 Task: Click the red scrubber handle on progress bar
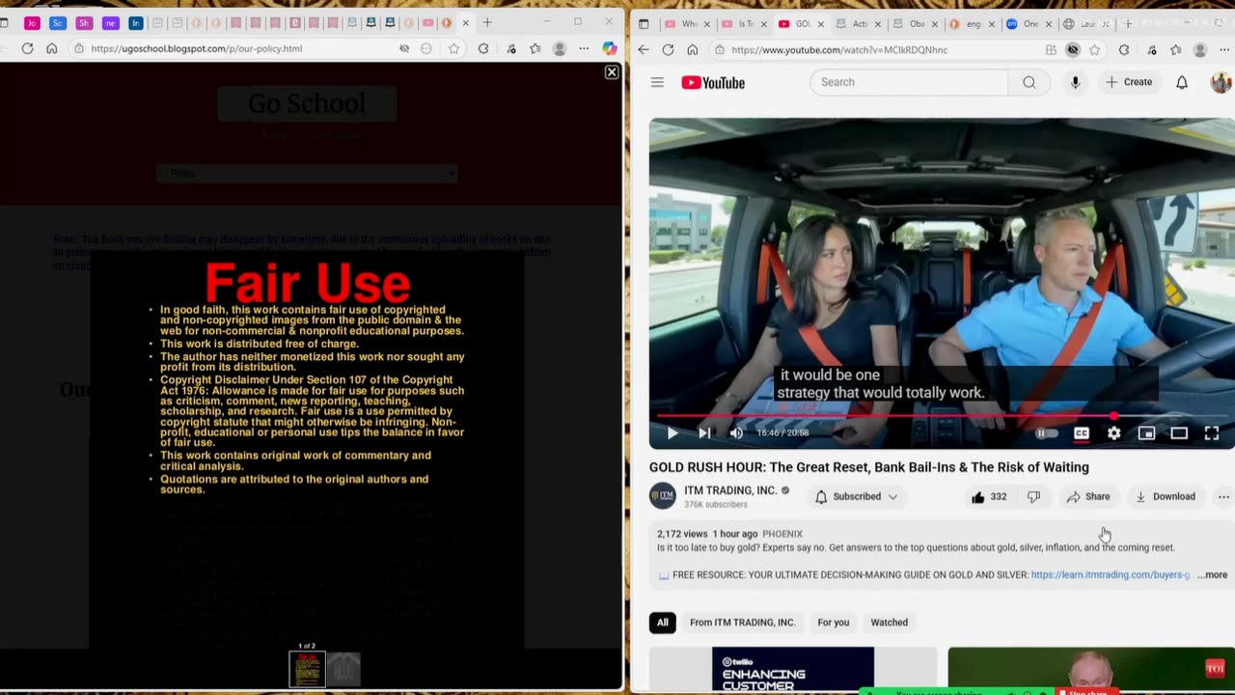(x=1113, y=416)
